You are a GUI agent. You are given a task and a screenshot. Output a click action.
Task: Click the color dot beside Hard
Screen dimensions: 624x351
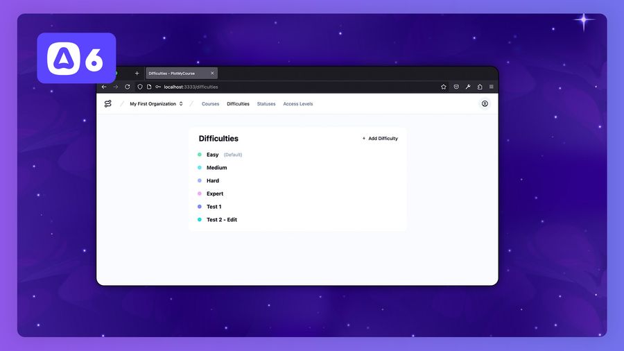200,181
